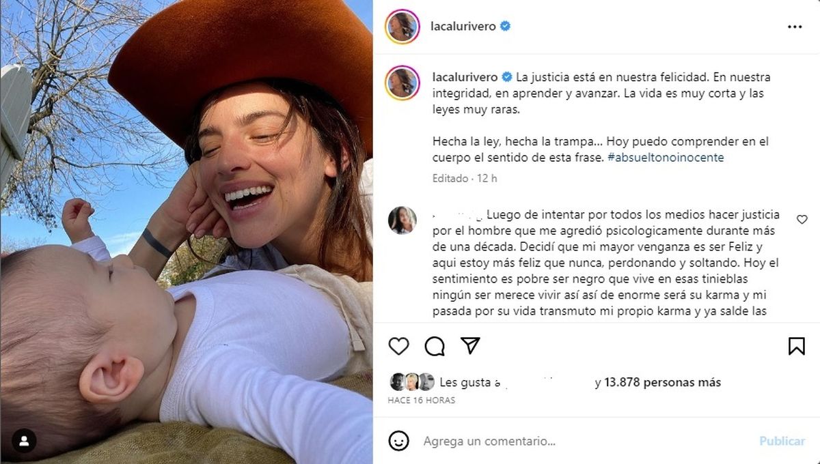The height and width of the screenshot is (464, 820).
Task: Open the emoji picker smiley icon
Action: tap(400, 441)
